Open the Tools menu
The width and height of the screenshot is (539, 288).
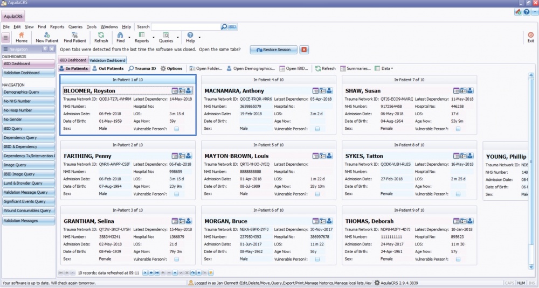(92, 26)
